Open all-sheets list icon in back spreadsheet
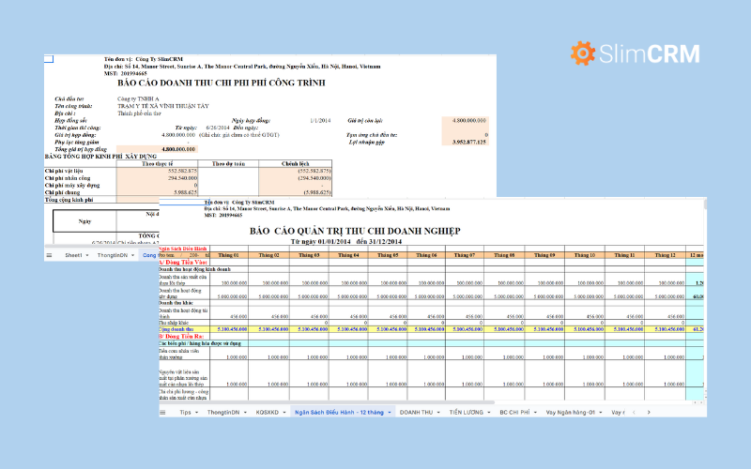This screenshot has height=469, width=751. pyautogui.click(x=49, y=255)
